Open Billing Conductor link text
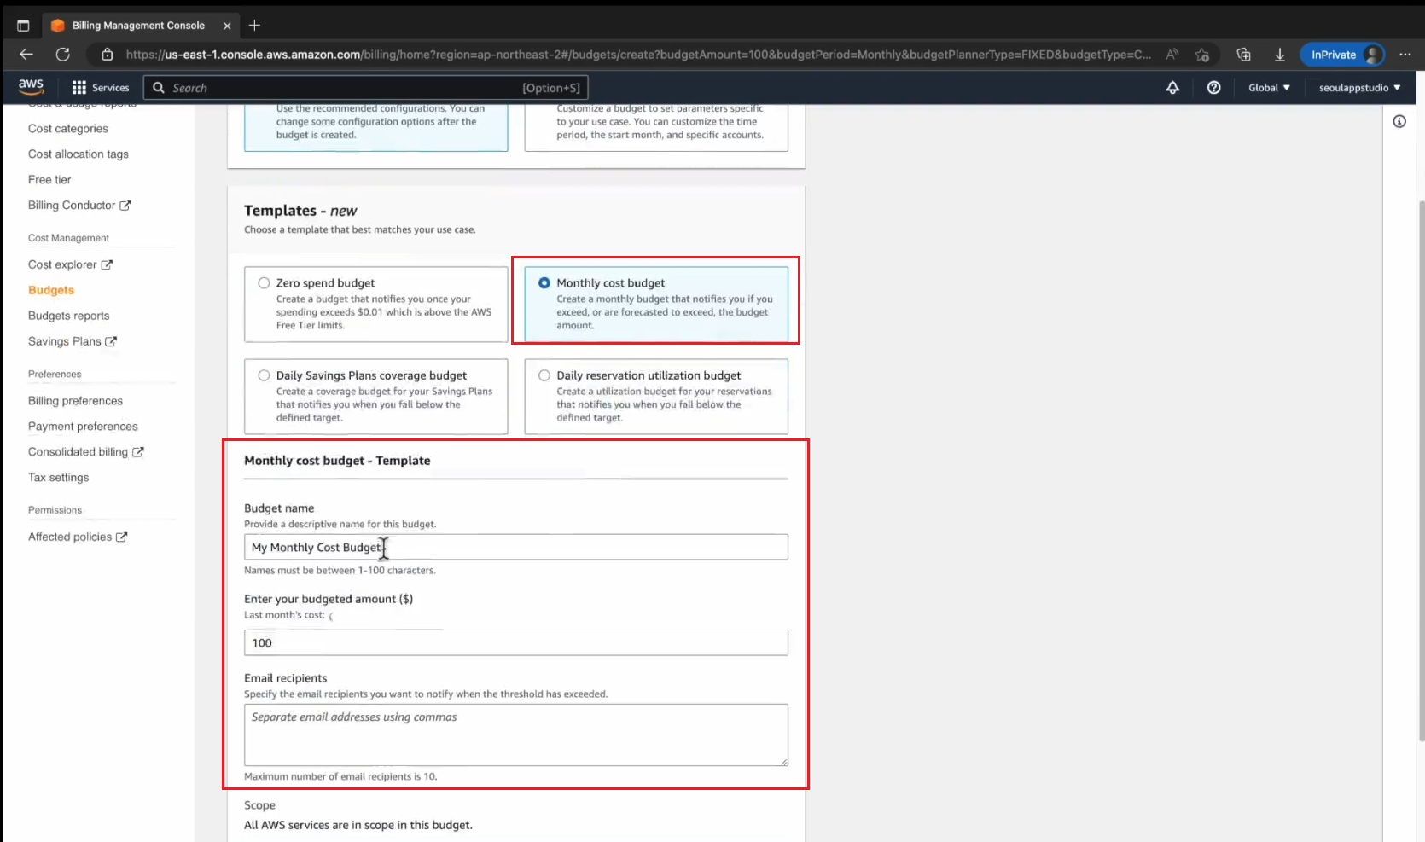 (72, 206)
